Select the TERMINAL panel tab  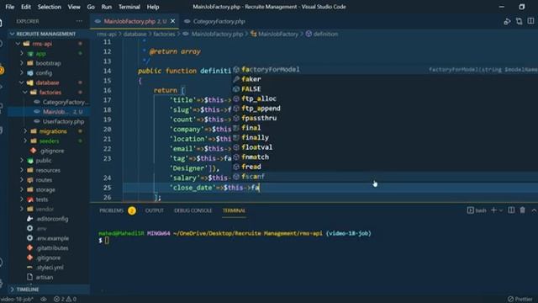tap(234, 210)
